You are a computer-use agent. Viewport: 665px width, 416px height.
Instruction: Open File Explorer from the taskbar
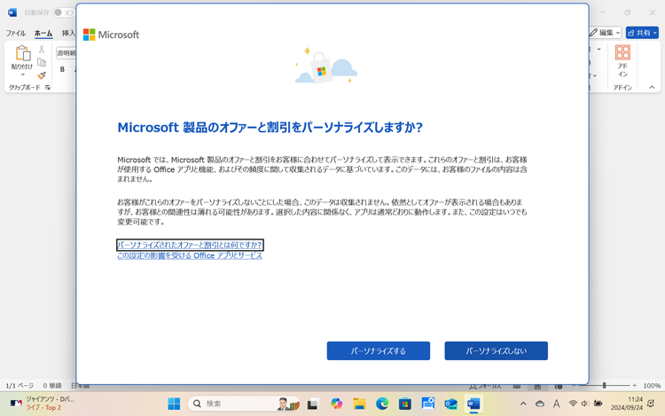[359, 404]
